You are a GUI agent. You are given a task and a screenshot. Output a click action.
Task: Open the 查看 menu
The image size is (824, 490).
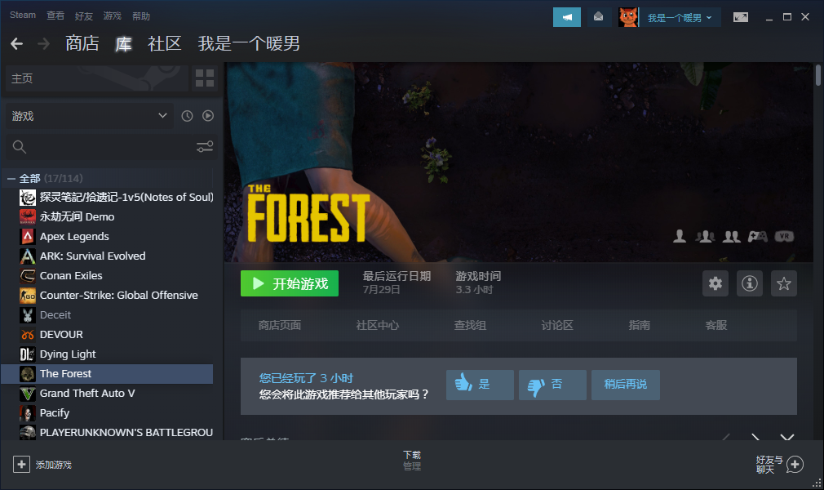[55, 16]
